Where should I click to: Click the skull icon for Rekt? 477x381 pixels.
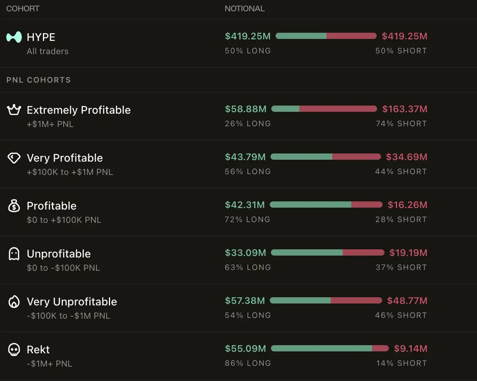(14, 350)
